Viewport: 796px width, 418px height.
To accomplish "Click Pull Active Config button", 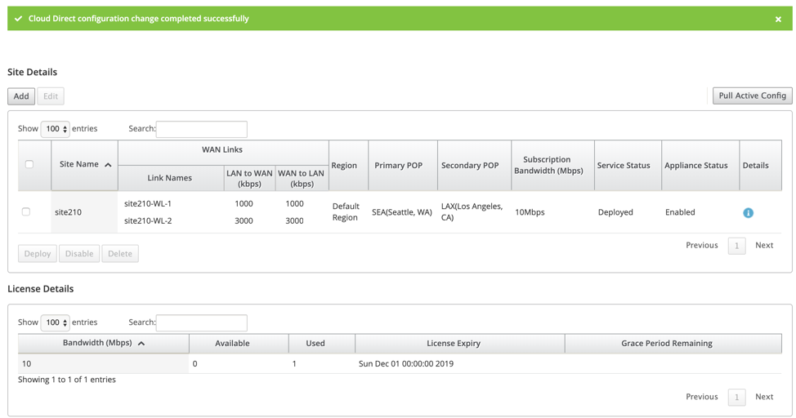I will pyautogui.click(x=752, y=96).
